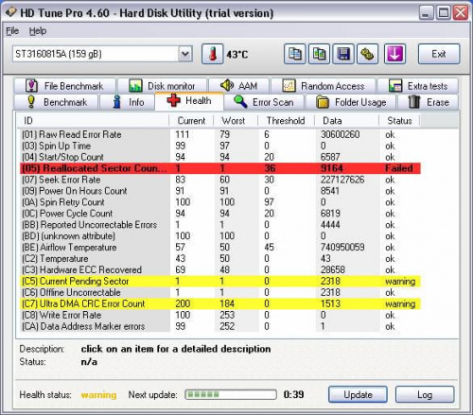This screenshot has height=415, width=473.
Task: Select the Current Pending Sector warning row
Action: point(219,281)
